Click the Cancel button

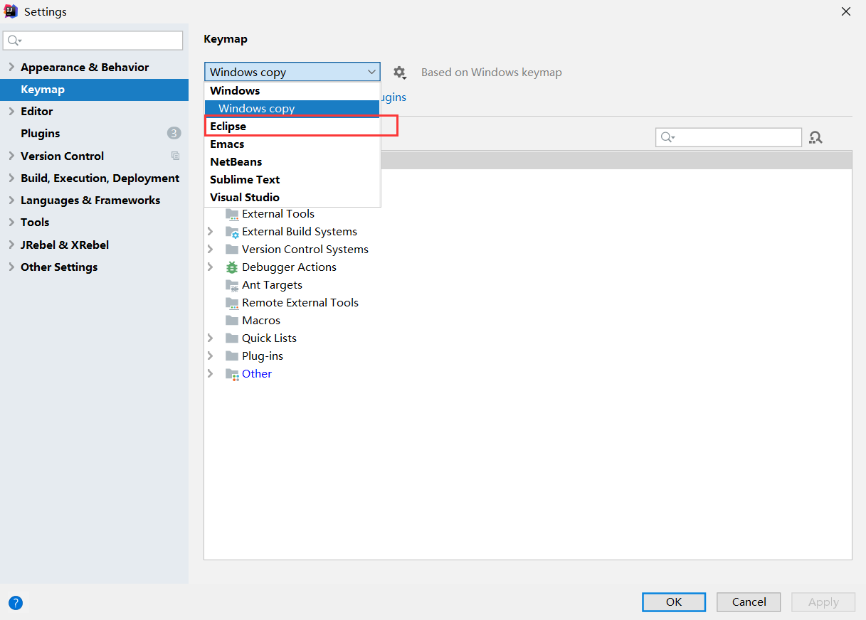tap(749, 602)
